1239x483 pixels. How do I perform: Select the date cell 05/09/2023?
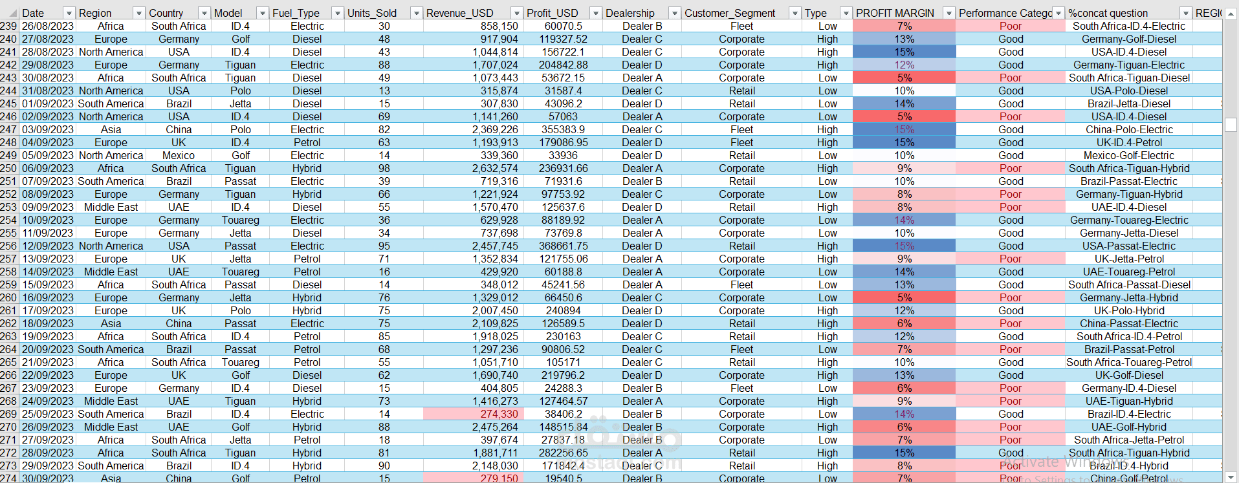coord(47,155)
